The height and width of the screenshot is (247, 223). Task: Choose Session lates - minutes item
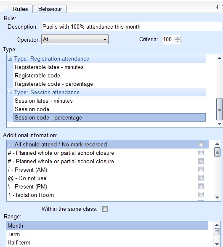coord(44,101)
